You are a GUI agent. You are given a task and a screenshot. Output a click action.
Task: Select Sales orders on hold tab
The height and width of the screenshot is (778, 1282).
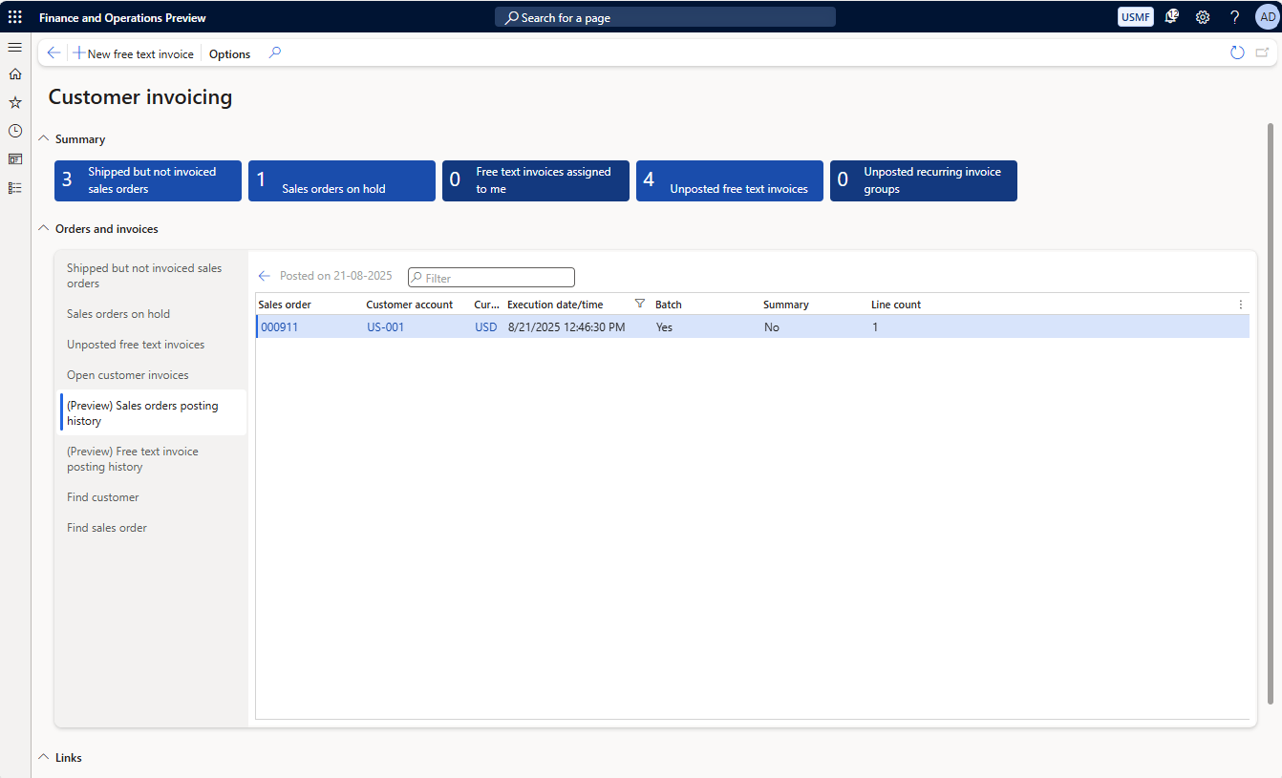pos(153,314)
